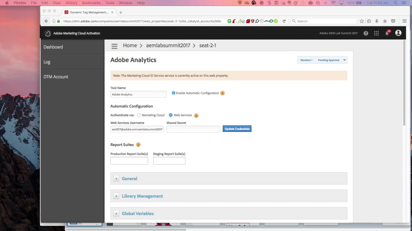Screen dimensions: 412x231
Task: Click the URL address bar
Action: [142, 21]
